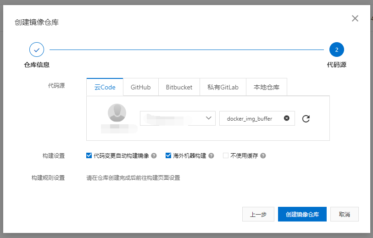The height and width of the screenshot is (238, 373).
Task: Click help icon next to 不使用缓存
Action: (263, 156)
